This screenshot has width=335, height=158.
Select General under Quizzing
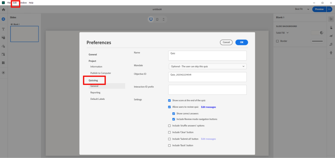tap(107, 86)
